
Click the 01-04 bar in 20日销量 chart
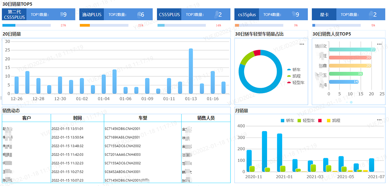(104, 84)
